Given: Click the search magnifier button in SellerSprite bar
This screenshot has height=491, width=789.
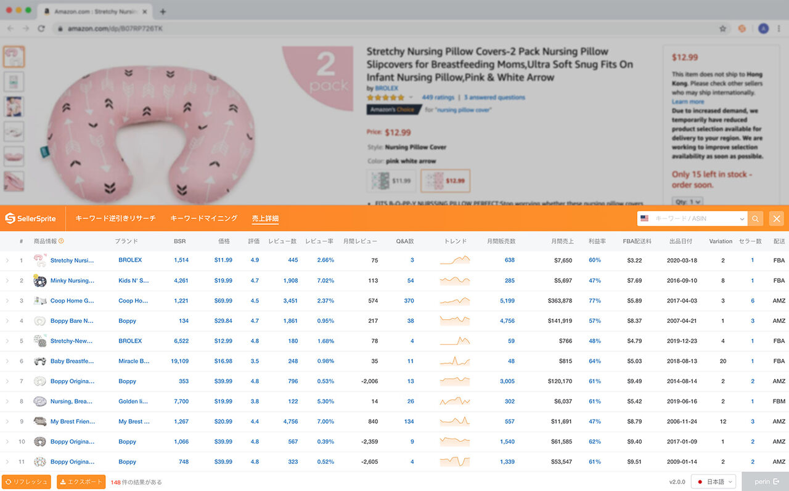Looking at the screenshot, I should [755, 218].
